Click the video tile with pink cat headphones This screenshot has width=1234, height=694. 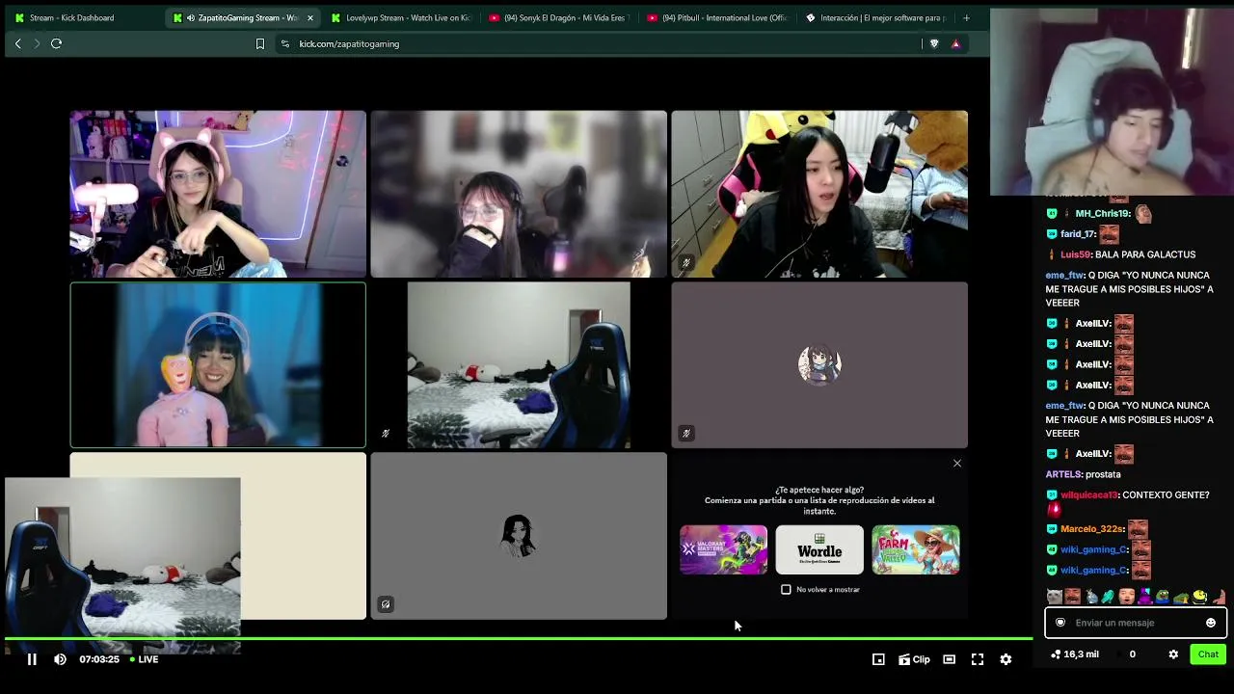tap(218, 194)
